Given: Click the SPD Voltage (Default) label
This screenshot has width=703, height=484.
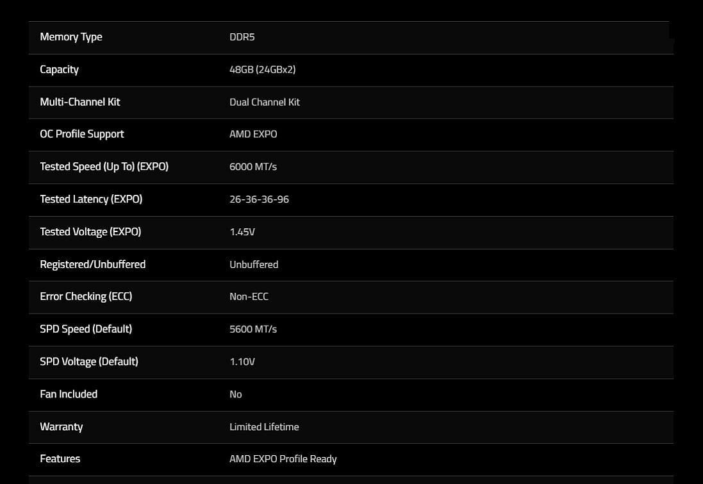Looking at the screenshot, I should click(89, 362).
